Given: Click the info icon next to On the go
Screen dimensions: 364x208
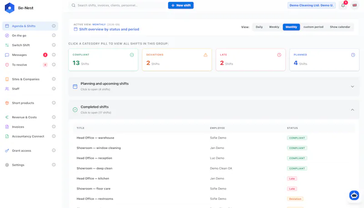Looking at the screenshot, I should tap(54, 35).
